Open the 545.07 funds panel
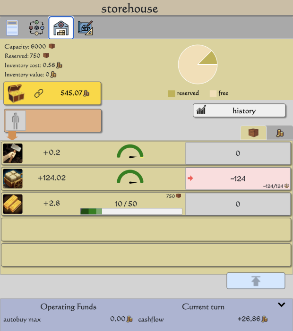The image size is (293, 331). click(x=52, y=93)
